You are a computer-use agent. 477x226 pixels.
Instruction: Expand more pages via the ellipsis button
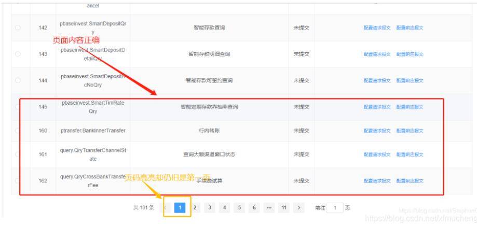click(269, 208)
